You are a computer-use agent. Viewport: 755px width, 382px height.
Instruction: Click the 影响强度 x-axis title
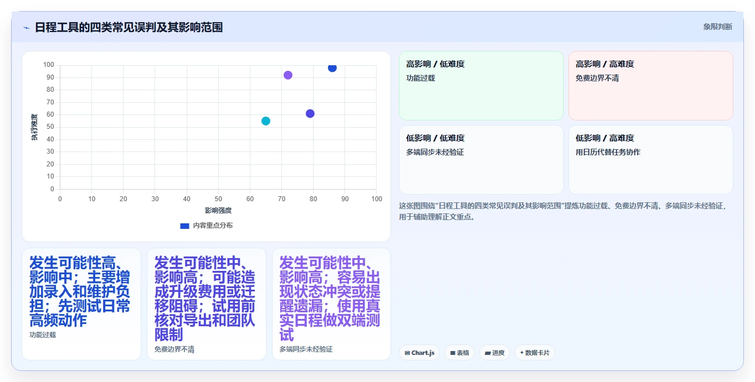tap(218, 211)
